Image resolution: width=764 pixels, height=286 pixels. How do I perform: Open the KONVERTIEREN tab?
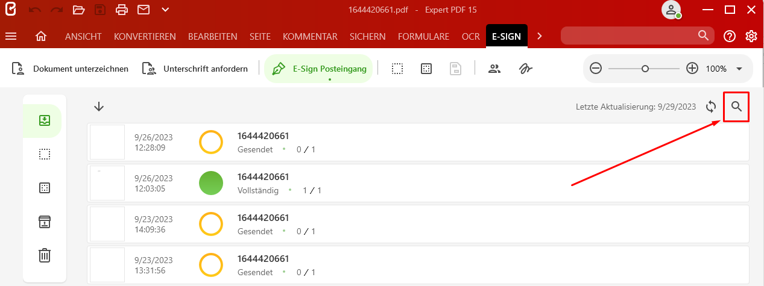[145, 36]
